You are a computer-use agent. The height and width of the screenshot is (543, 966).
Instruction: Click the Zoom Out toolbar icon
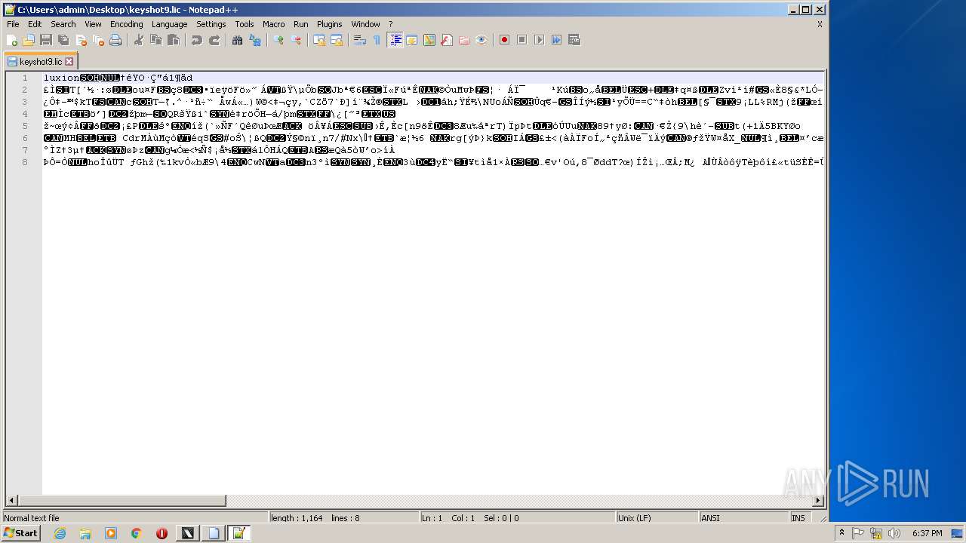pyautogui.click(x=296, y=40)
